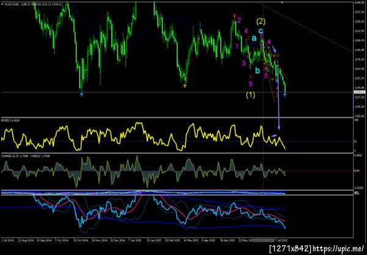The width and height of the screenshot is (367, 255).
Task: Select the red down arrow marker above the peak
Action: tap(234, 16)
